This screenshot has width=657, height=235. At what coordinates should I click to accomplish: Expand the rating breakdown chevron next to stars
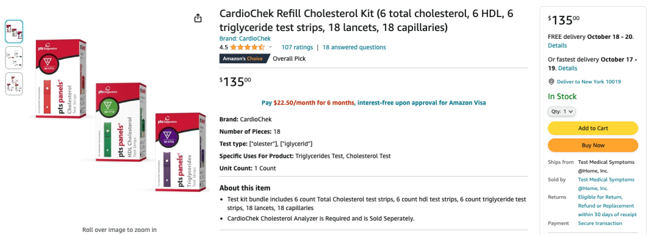click(x=270, y=47)
